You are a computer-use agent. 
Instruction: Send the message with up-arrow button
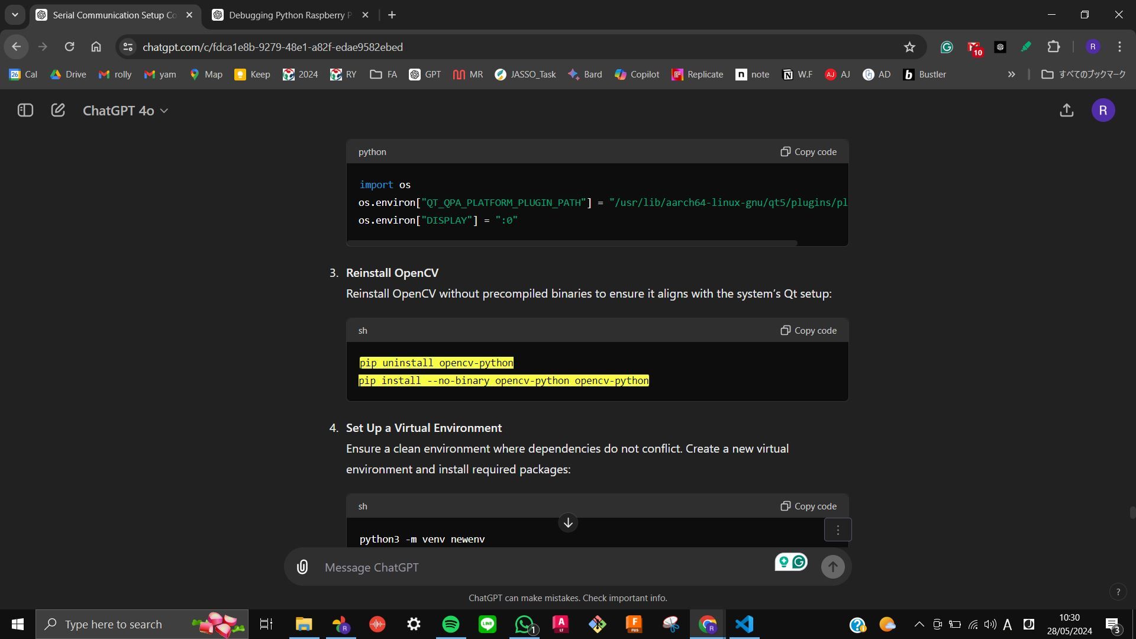coord(832,567)
